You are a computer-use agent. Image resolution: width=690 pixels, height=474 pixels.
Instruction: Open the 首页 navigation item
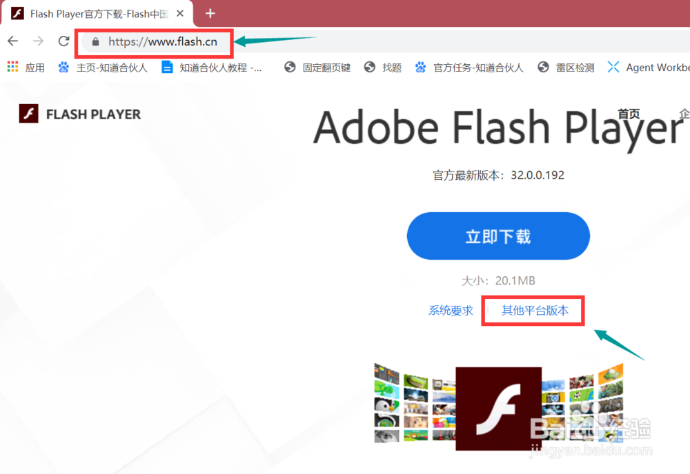point(629,114)
